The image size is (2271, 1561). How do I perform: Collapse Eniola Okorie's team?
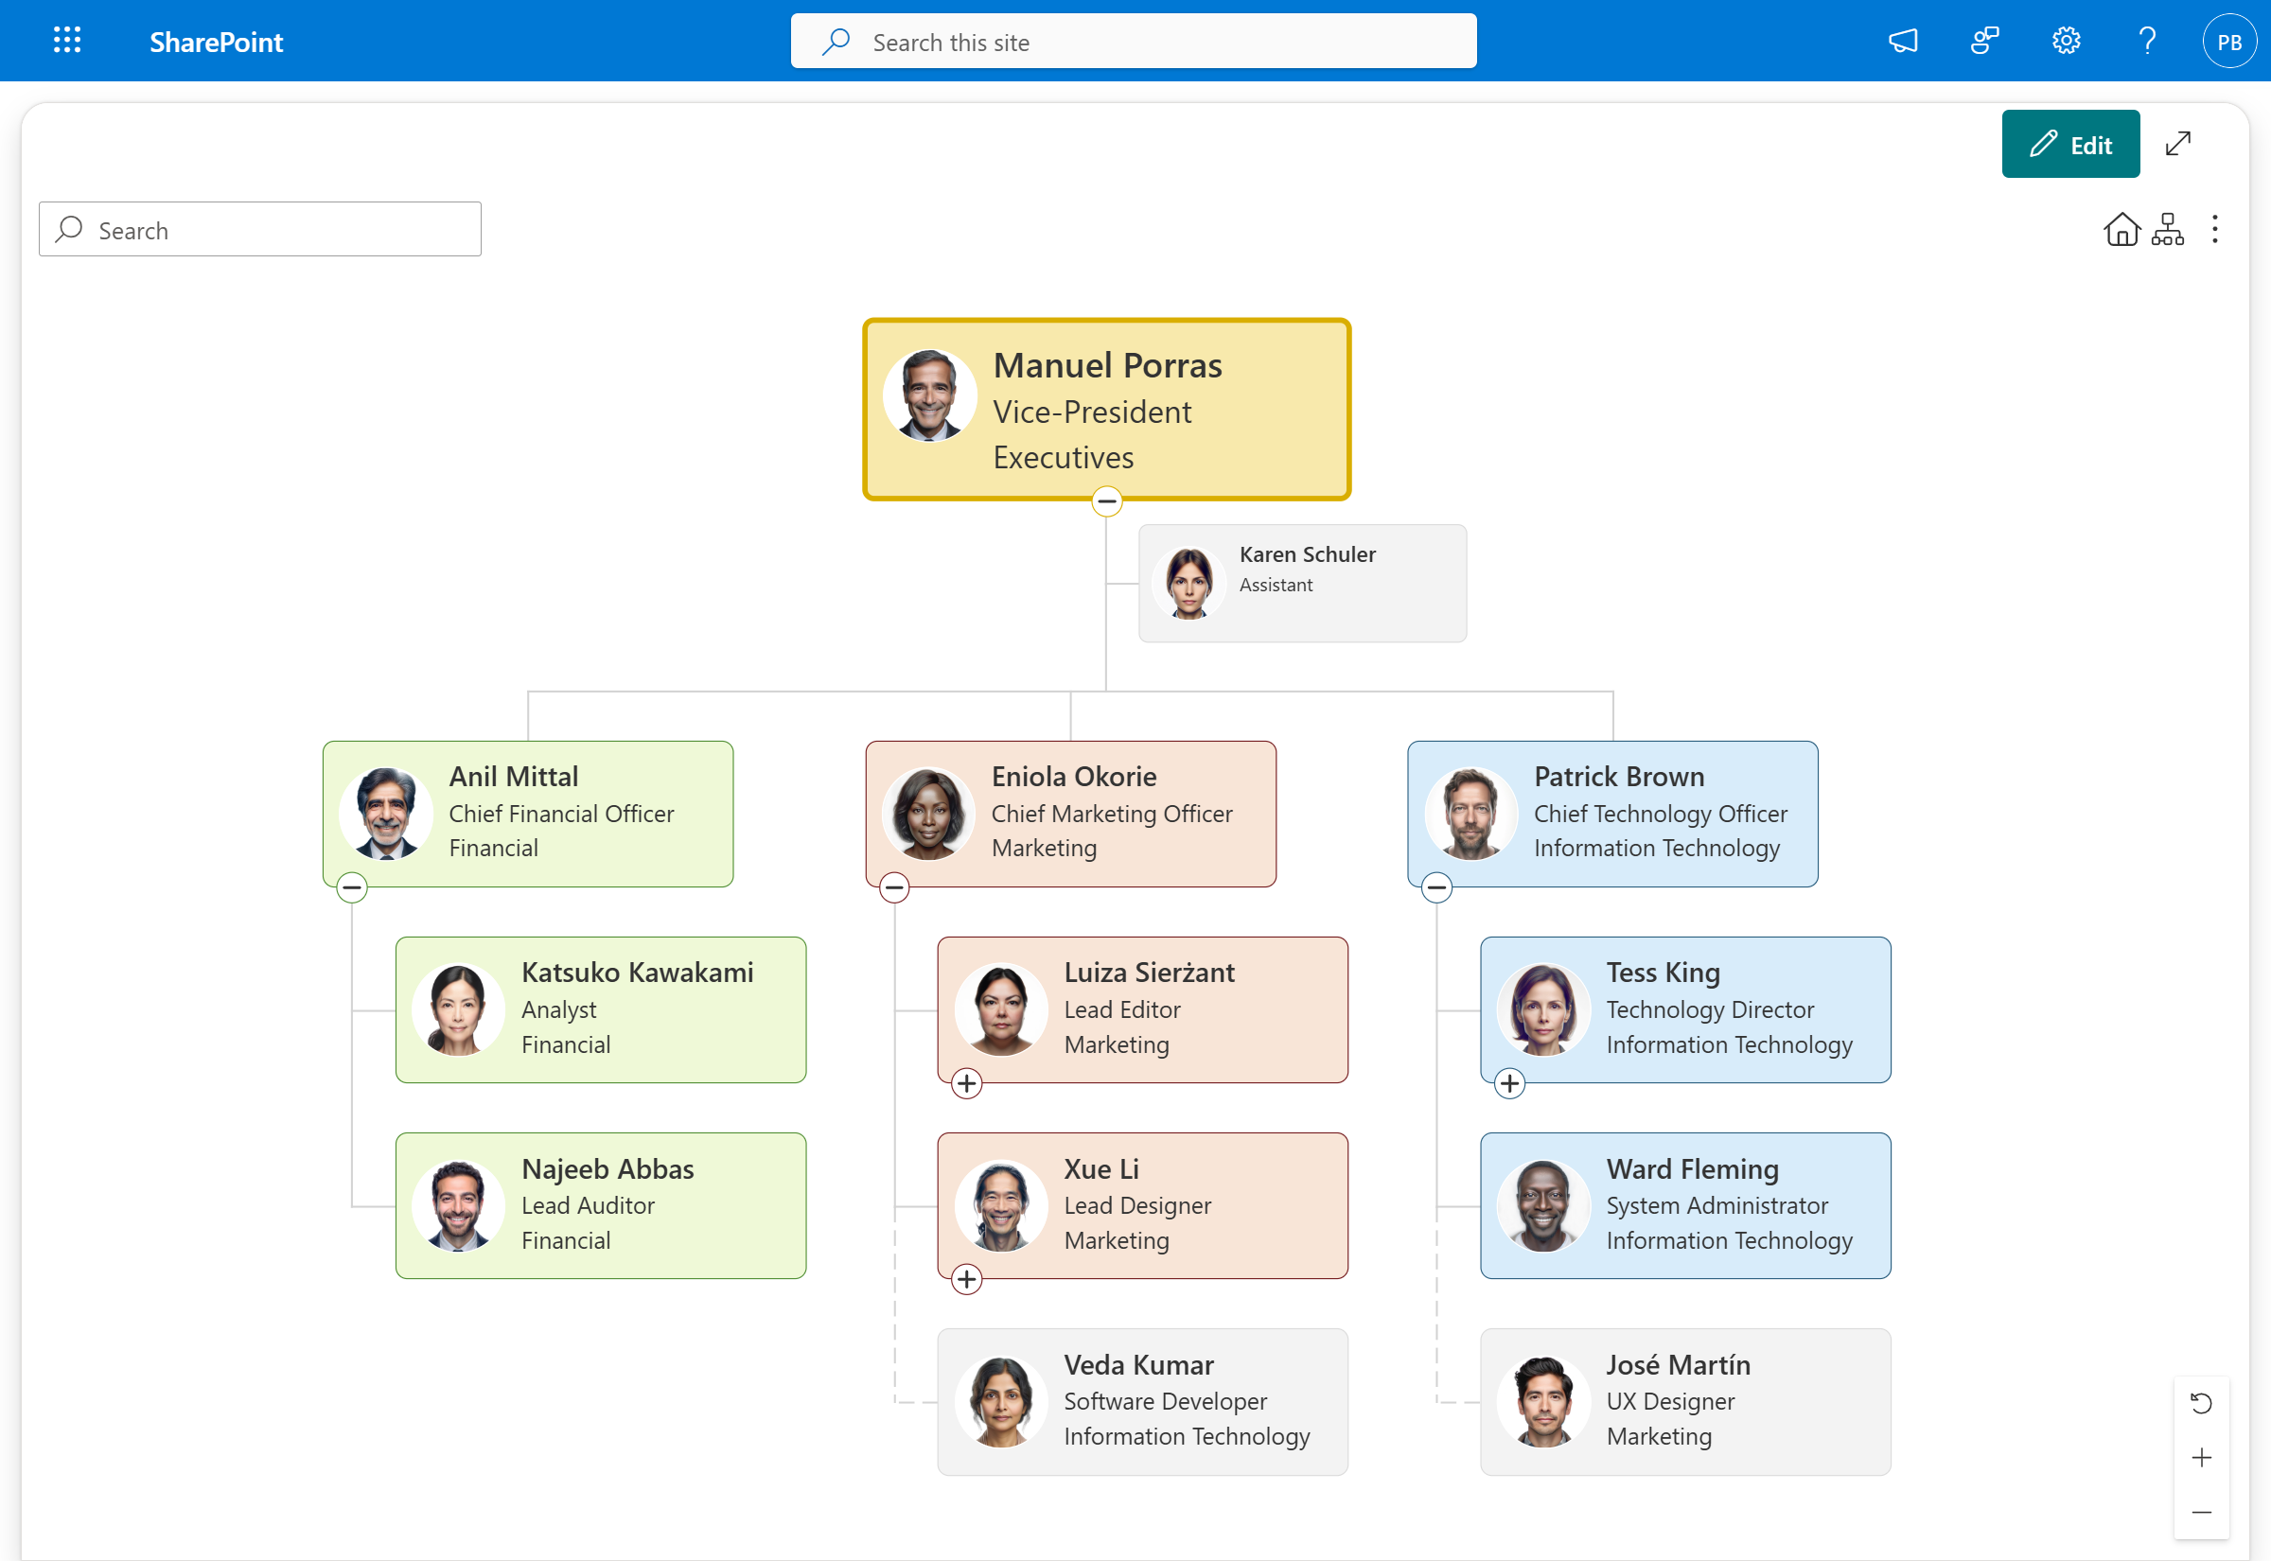pyautogui.click(x=894, y=888)
